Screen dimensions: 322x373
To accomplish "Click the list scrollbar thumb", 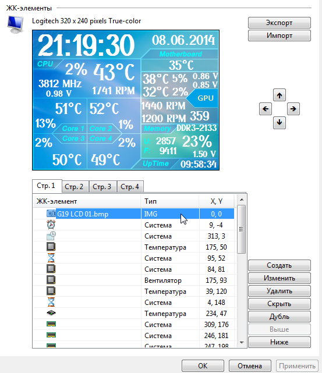I will 242,229.
